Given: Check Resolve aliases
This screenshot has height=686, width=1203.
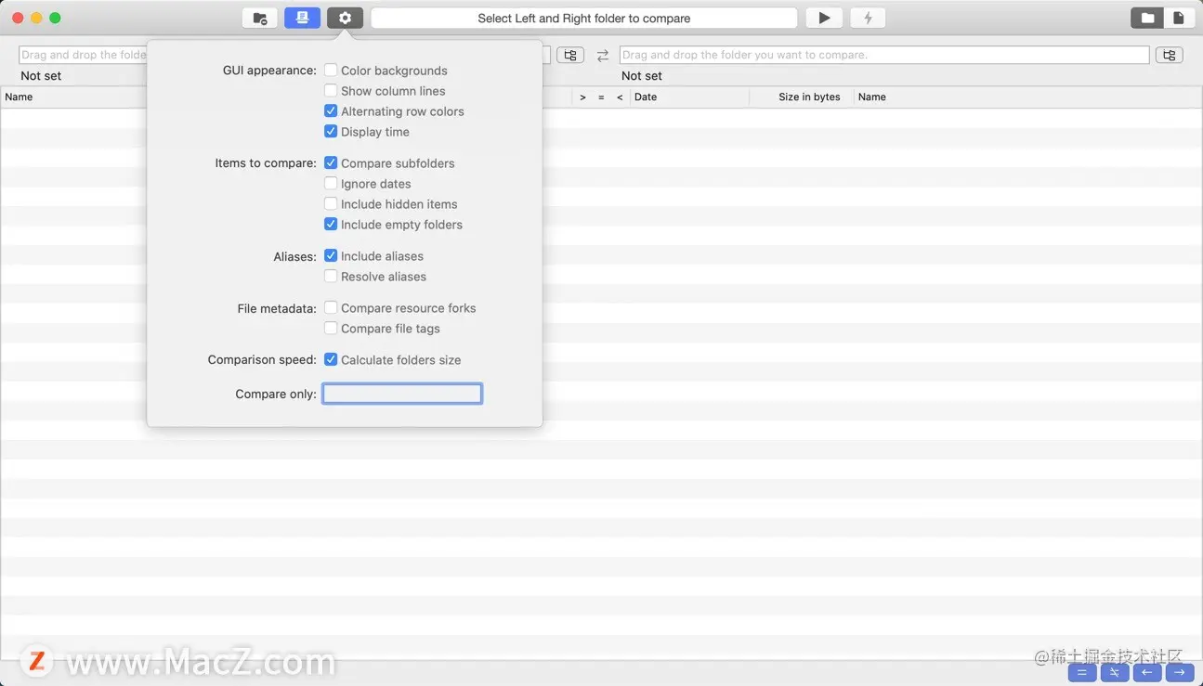Looking at the screenshot, I should tap(331, 277).
